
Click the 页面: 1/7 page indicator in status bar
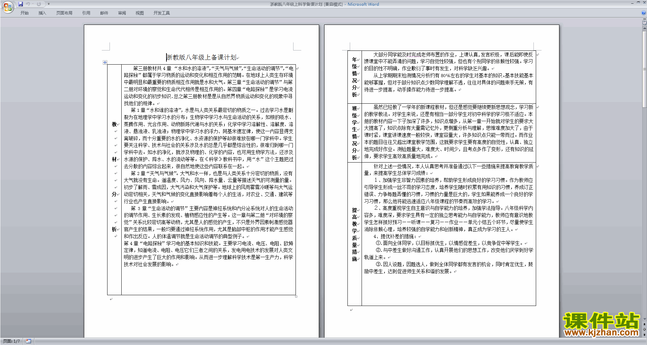point(11,341)
